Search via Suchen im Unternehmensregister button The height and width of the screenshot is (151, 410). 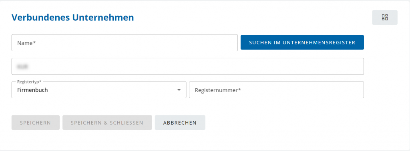point(302,42)
